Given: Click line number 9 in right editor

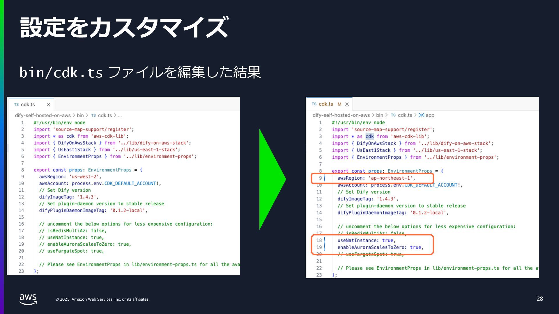Looking at the screenshot, I should [x=320, y=178].
